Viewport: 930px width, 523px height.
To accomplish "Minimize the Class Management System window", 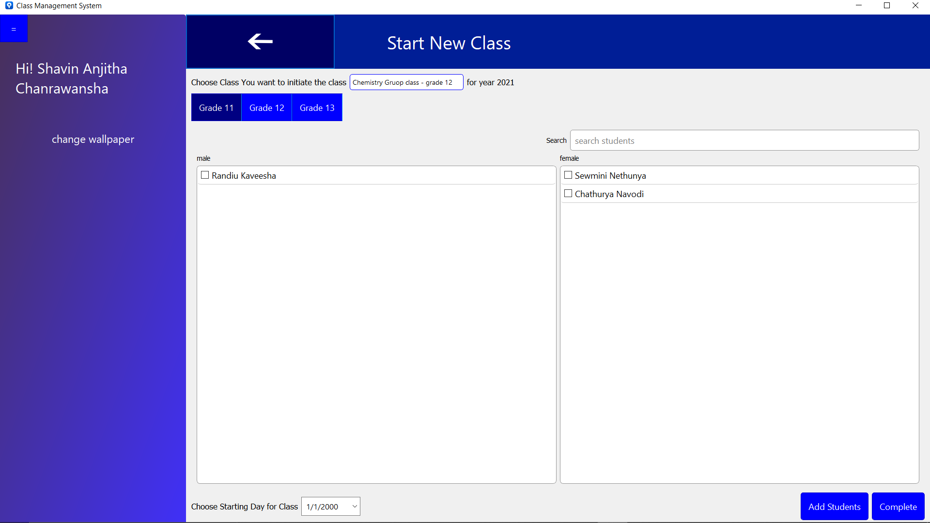I will pos(859,5).
